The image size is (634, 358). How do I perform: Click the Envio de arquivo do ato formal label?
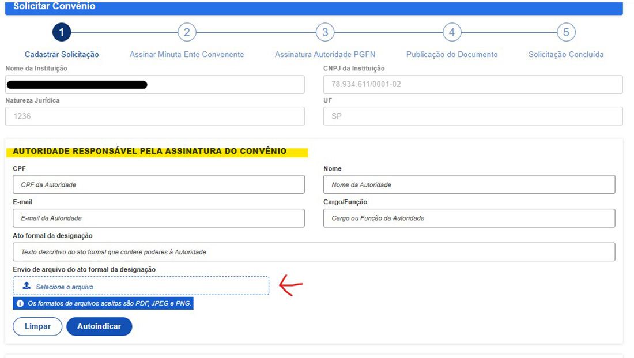tap(84, 269)
